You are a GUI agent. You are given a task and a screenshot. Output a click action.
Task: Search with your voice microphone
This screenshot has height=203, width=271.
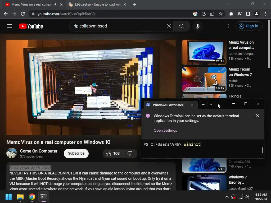197,26
